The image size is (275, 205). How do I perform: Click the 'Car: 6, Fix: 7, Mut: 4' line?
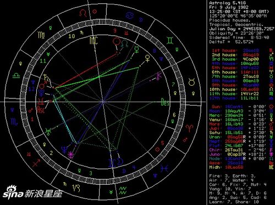click(238, 185)
